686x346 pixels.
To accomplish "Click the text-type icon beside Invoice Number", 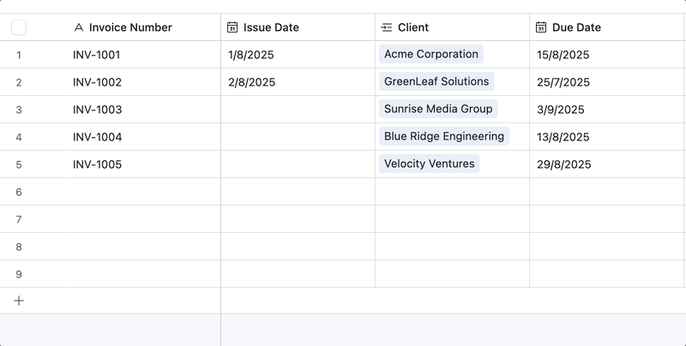I will pos(79,27).
